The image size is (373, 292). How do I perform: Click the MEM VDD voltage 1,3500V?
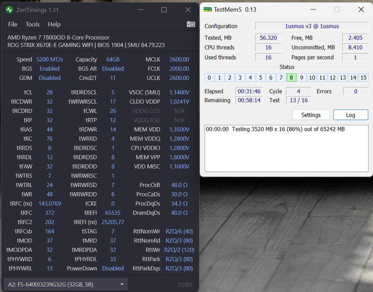[179, 129]
